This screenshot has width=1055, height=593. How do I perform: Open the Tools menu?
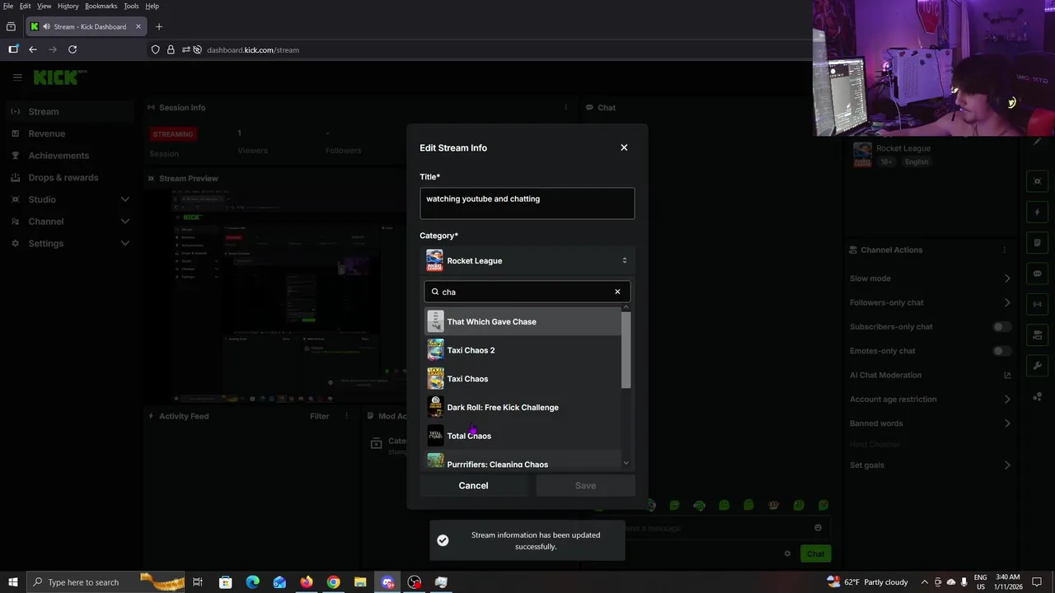[x=131, y=6]
